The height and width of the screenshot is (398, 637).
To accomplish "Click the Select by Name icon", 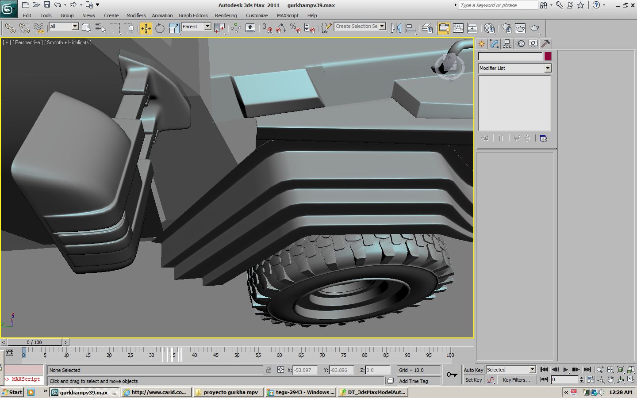I will click(100, 28).
